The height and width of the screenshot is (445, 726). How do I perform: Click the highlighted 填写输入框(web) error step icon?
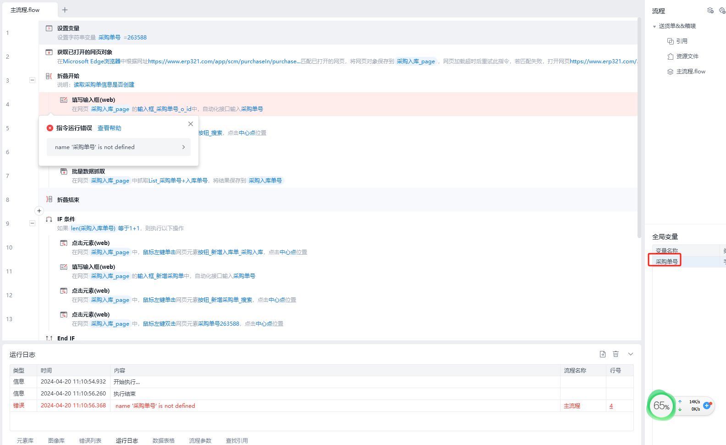point(64,100)
